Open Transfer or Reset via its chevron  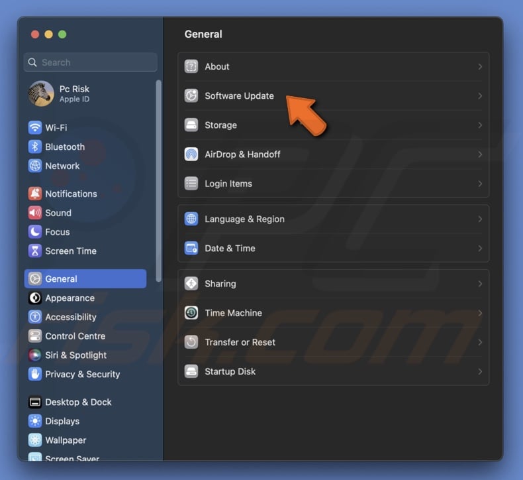[x=480, y=342]
